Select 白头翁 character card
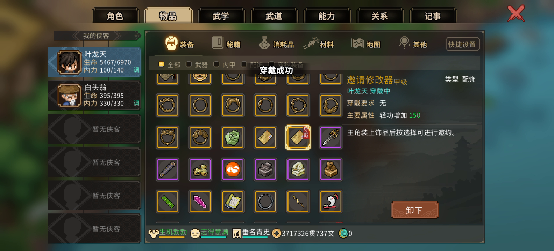Viewport: 554px width, 251px height. pos(94,96)
